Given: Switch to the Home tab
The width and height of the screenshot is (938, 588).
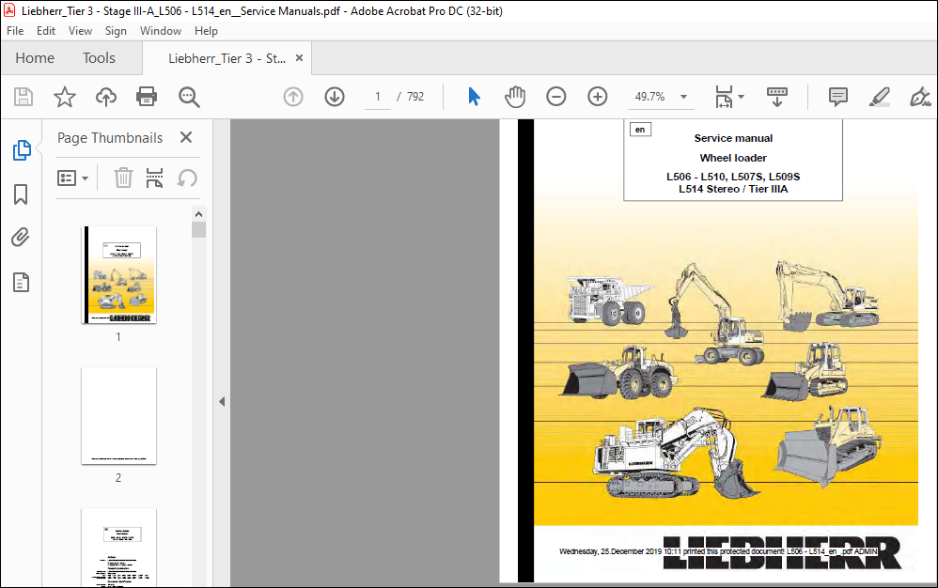Looking at the screenshot, I should [35, 58].
